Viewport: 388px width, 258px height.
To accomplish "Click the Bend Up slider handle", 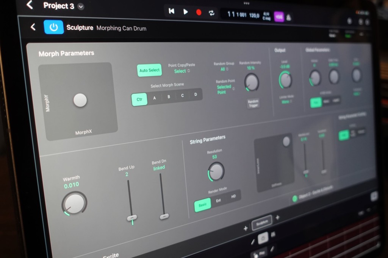I will [x=132, y=218].
